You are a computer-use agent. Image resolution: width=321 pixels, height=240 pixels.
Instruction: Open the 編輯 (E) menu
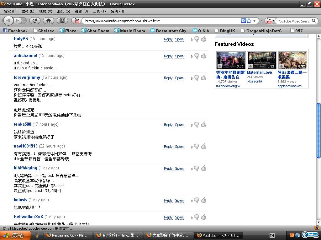click(x=28, y=11)
